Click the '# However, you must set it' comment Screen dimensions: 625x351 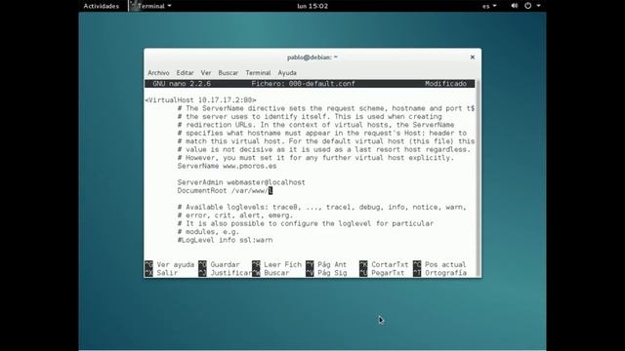[x=315, y=158]
